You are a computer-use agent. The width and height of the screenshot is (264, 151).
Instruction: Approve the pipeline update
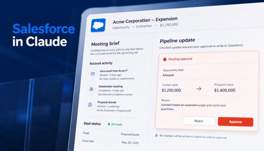pyautogui.click(x=235, y=122)
